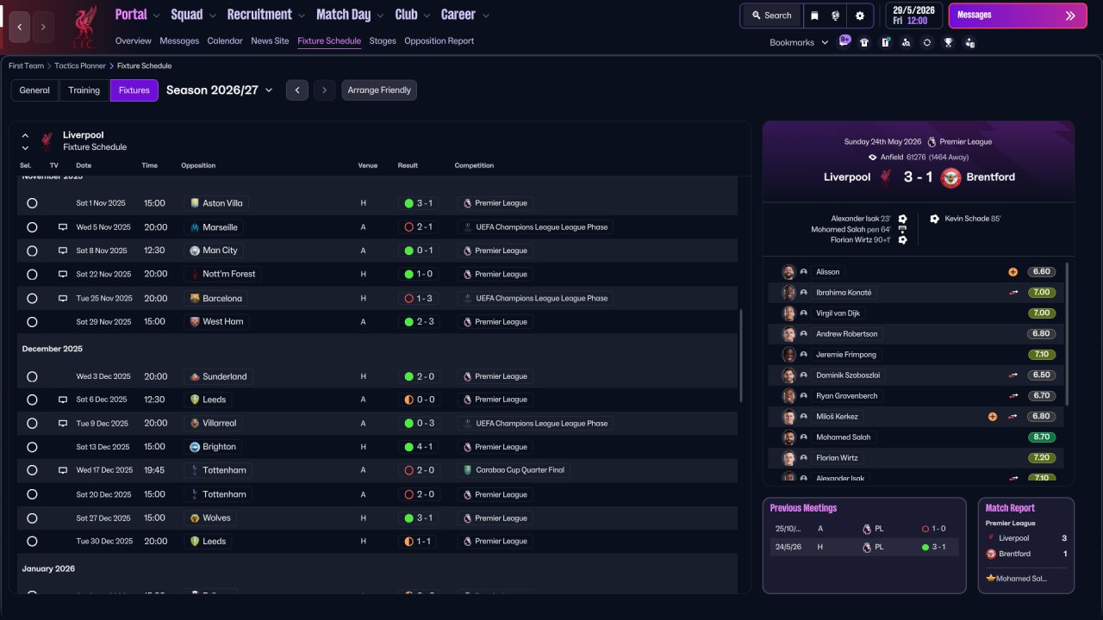This screenshot has width=1103, height=620.
Task: Open the News Site tab
Action: point(270,40)
